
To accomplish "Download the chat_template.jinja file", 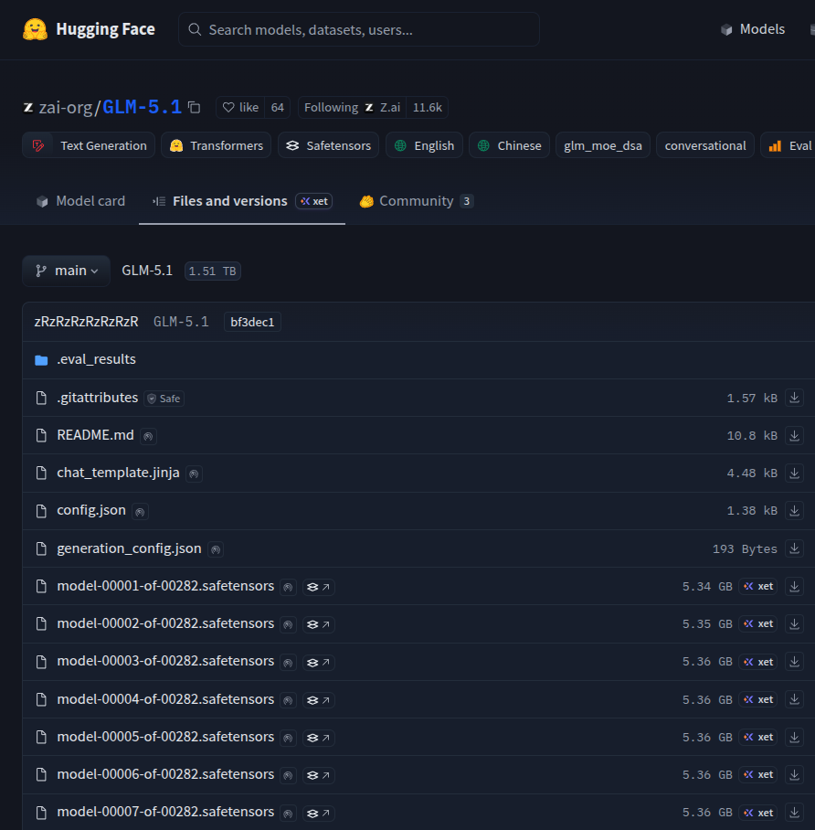I will [794, 474].
